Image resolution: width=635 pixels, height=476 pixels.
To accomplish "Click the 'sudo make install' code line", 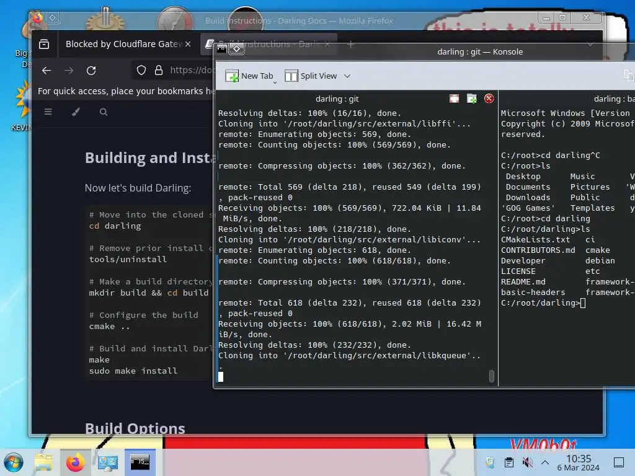I will click(x=133, y=371).
